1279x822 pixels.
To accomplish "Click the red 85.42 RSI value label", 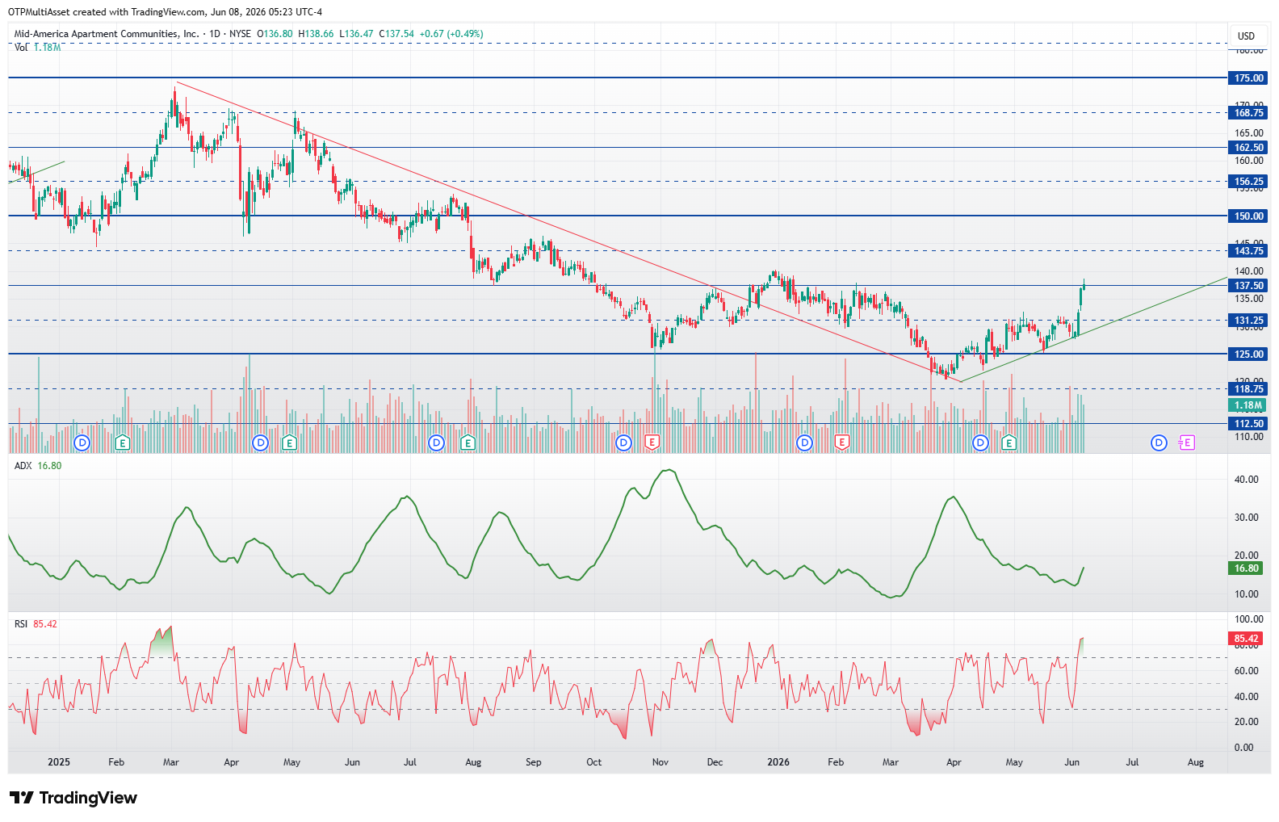I will coord(1246,639).
